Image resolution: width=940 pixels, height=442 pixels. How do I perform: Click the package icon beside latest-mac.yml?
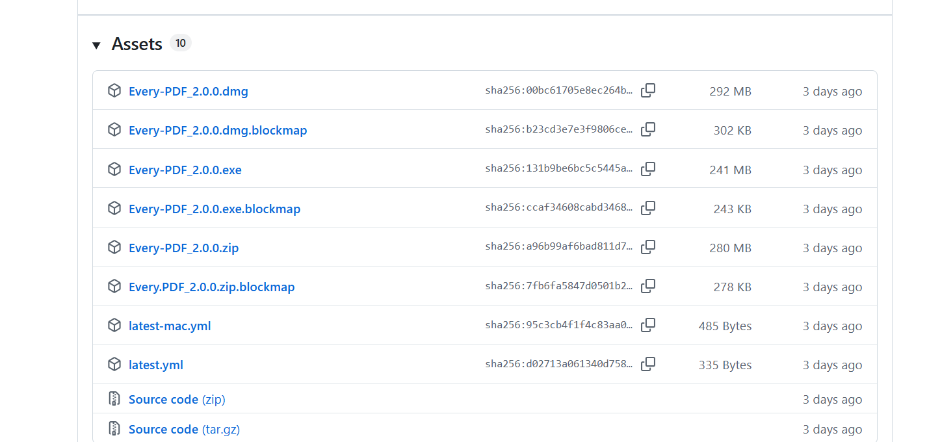click(114, 325)
